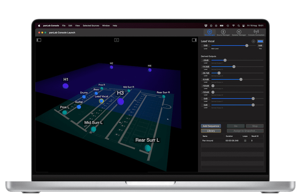The image size is (301, 195).
Task: Open the Selected Sources menu
Action: pos(91,25)
